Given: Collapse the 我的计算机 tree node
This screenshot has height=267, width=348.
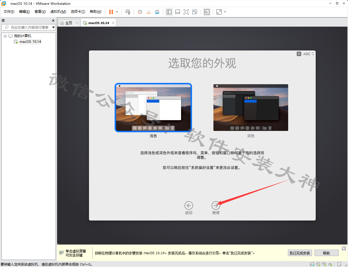Looking at the screenshot, I should 5,36.
